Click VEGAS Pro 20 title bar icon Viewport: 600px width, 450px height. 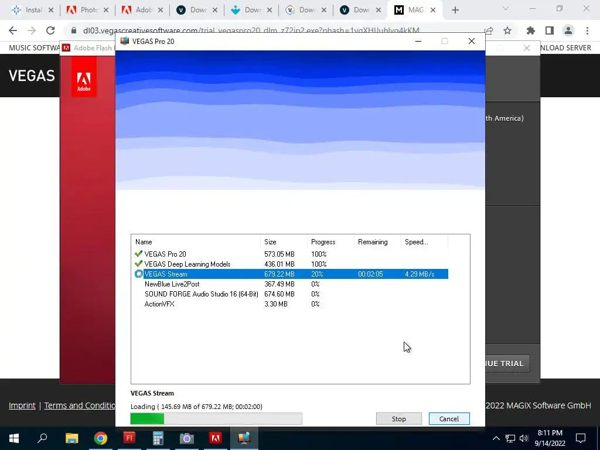pyautogui.click(x=124, y=41)
